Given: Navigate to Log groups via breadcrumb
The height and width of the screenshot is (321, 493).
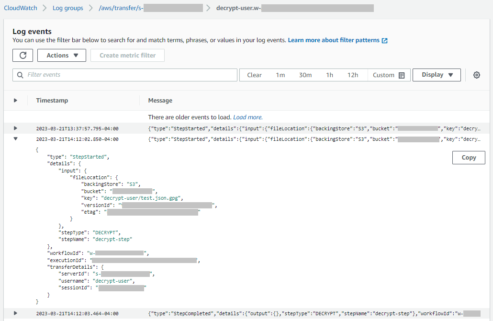Looking at the screenshot, I should click(x=67, y=8).
